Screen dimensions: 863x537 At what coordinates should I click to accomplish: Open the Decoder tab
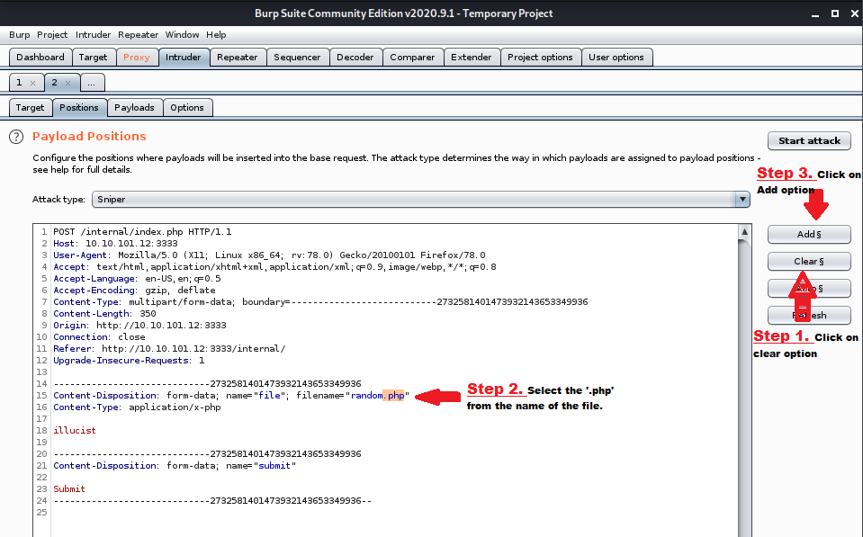click(355, 58)
